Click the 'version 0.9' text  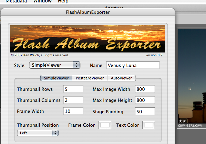tap(154, 55)
